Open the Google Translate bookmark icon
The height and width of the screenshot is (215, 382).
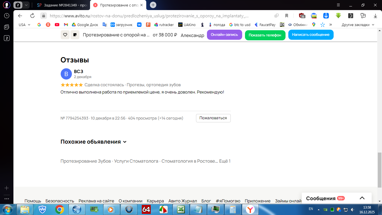pyautogui.click(x=105, y=25)
